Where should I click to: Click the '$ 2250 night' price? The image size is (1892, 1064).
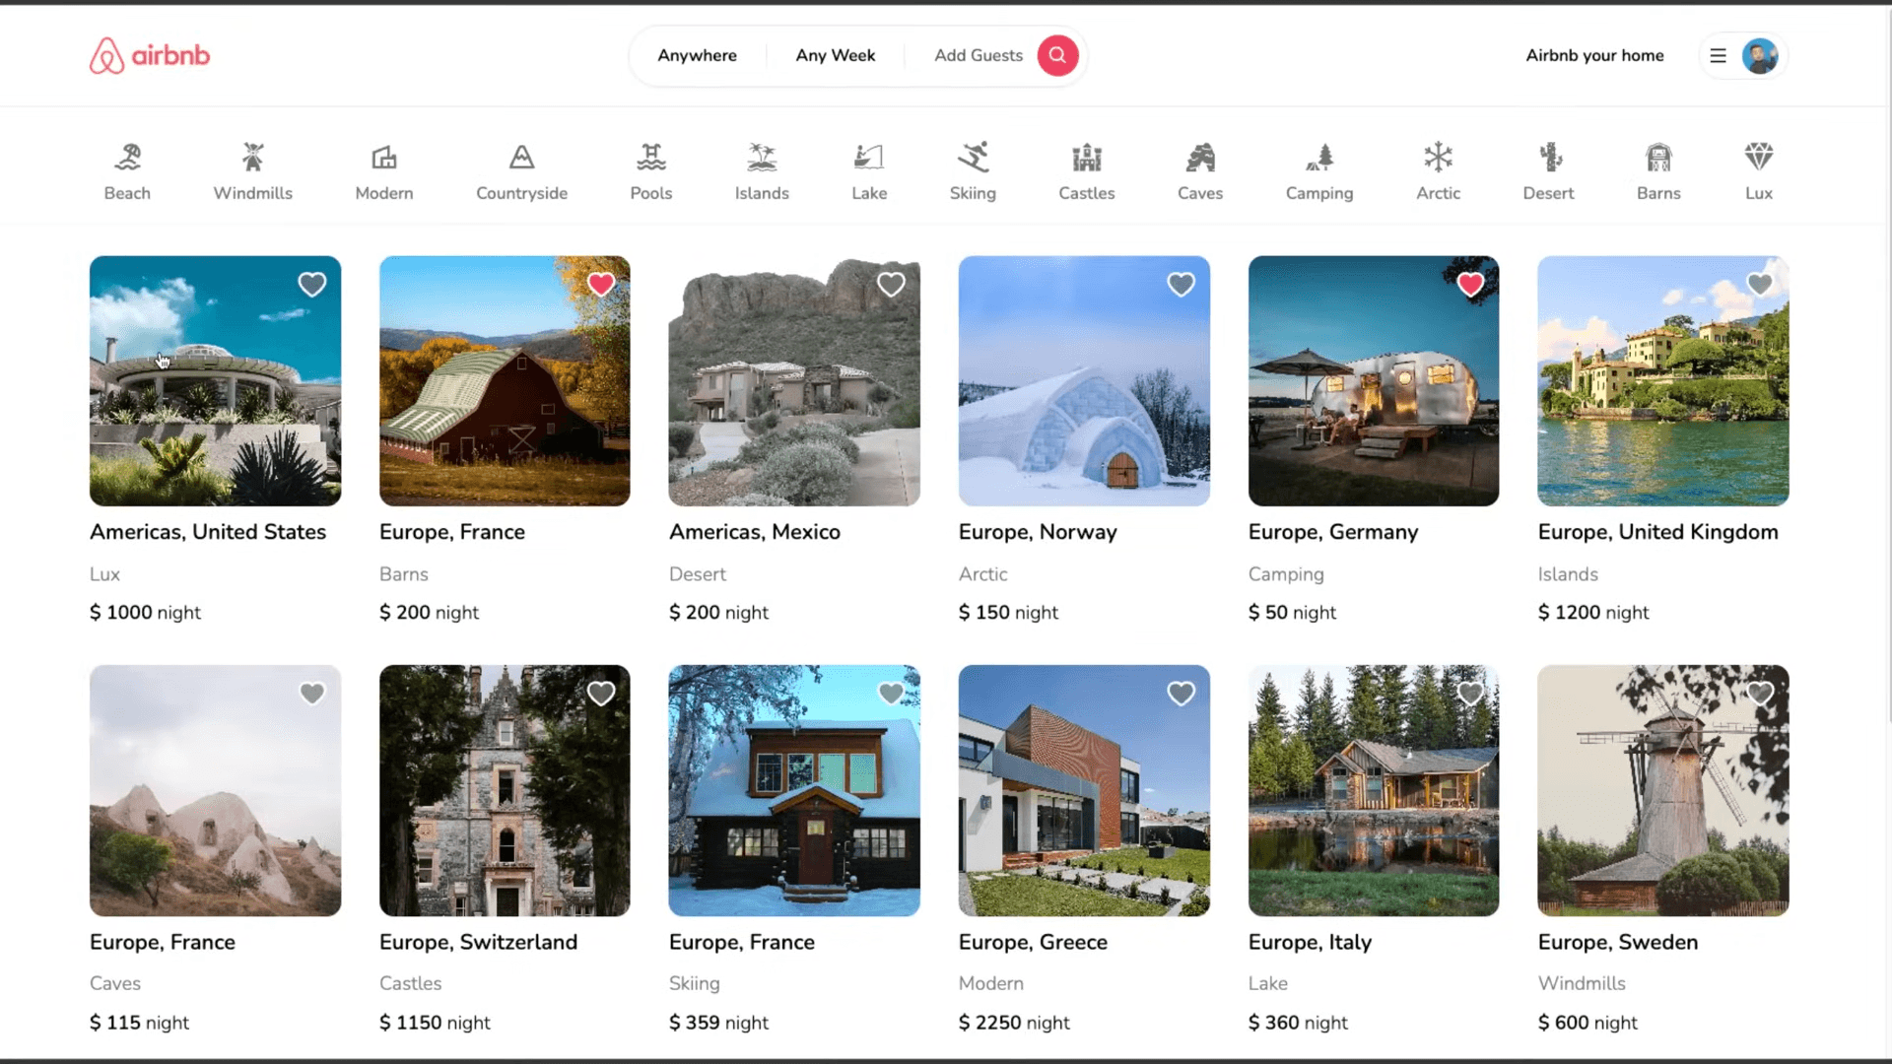pos(1014,1023)
